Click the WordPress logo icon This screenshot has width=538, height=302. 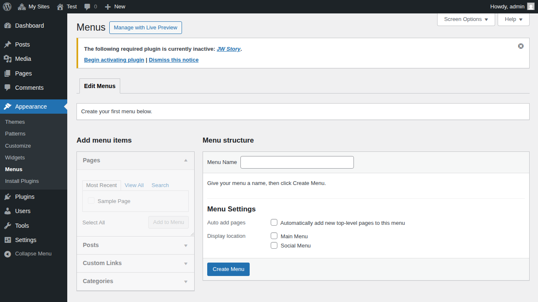tap(7, 6)
